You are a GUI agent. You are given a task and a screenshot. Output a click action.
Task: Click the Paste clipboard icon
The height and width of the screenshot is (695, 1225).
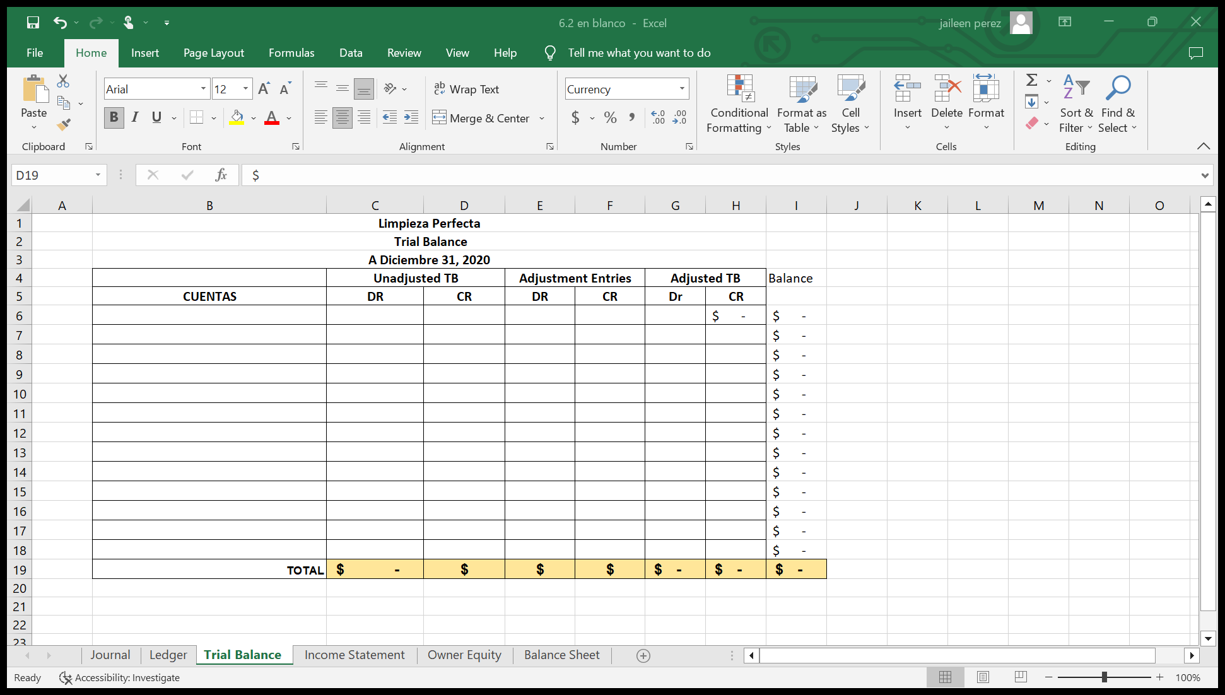point(35,90)
